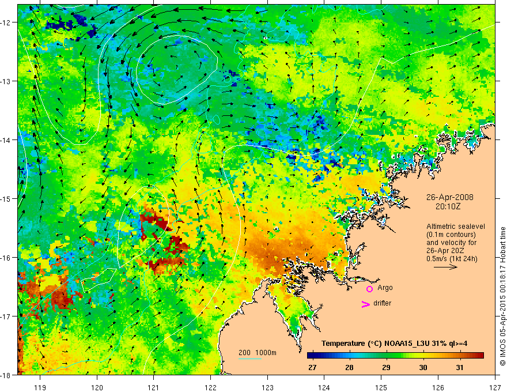Click the latitude axis label -16
Screen dimensions: 507x392
pyautogui.click(x=6, y=258)
